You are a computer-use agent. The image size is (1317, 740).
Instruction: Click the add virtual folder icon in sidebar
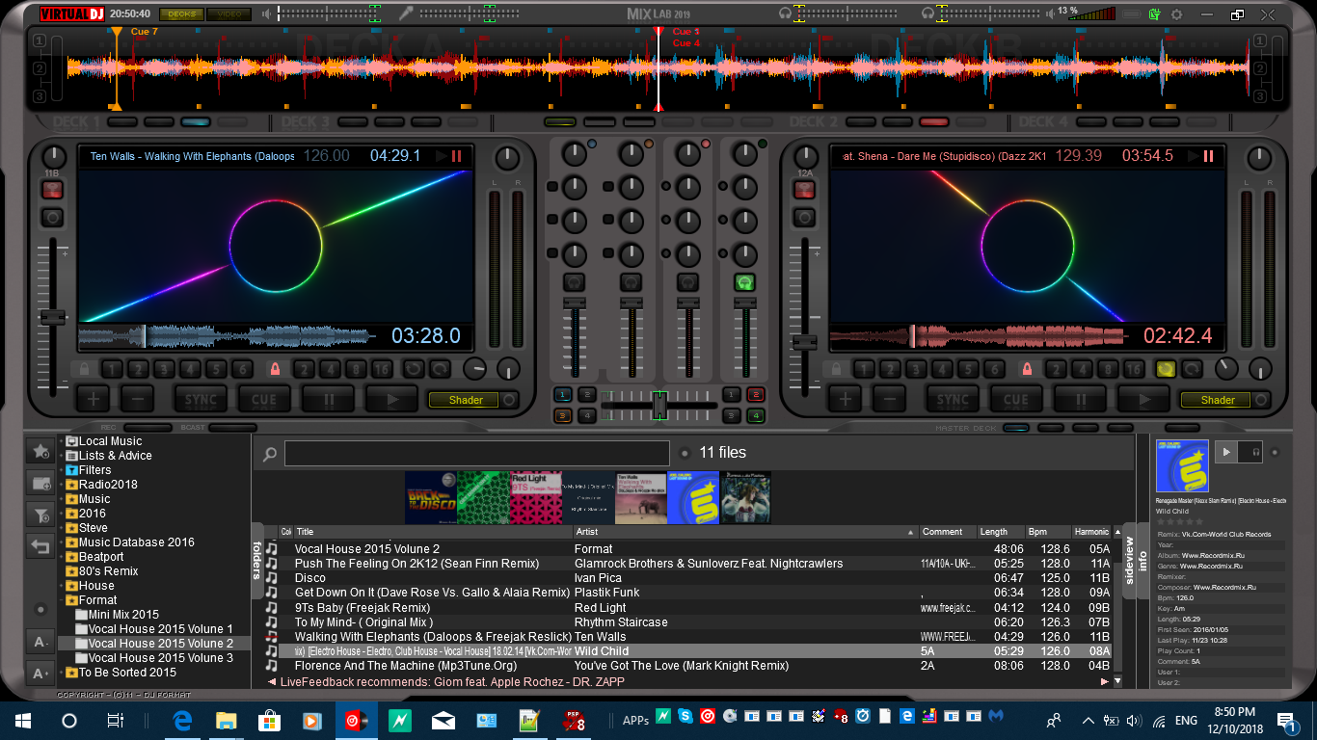tap(40, 483)
